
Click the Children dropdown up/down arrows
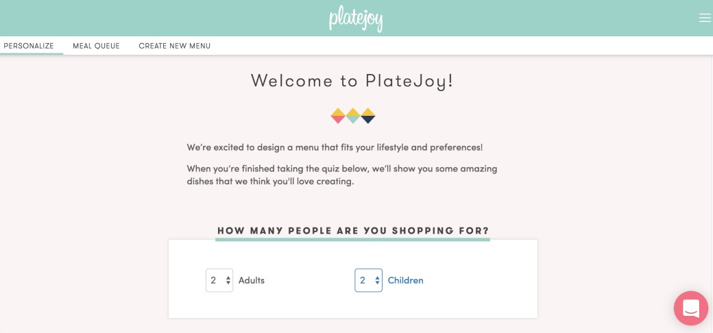377,280
